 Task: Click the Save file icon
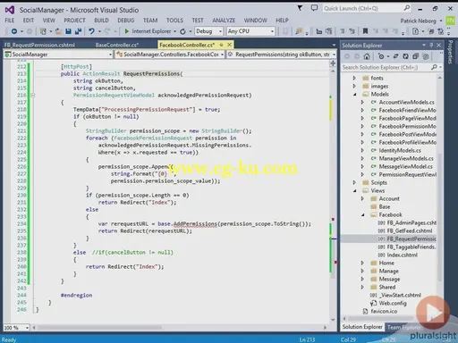pyautogui.click(x=68, y=31)
